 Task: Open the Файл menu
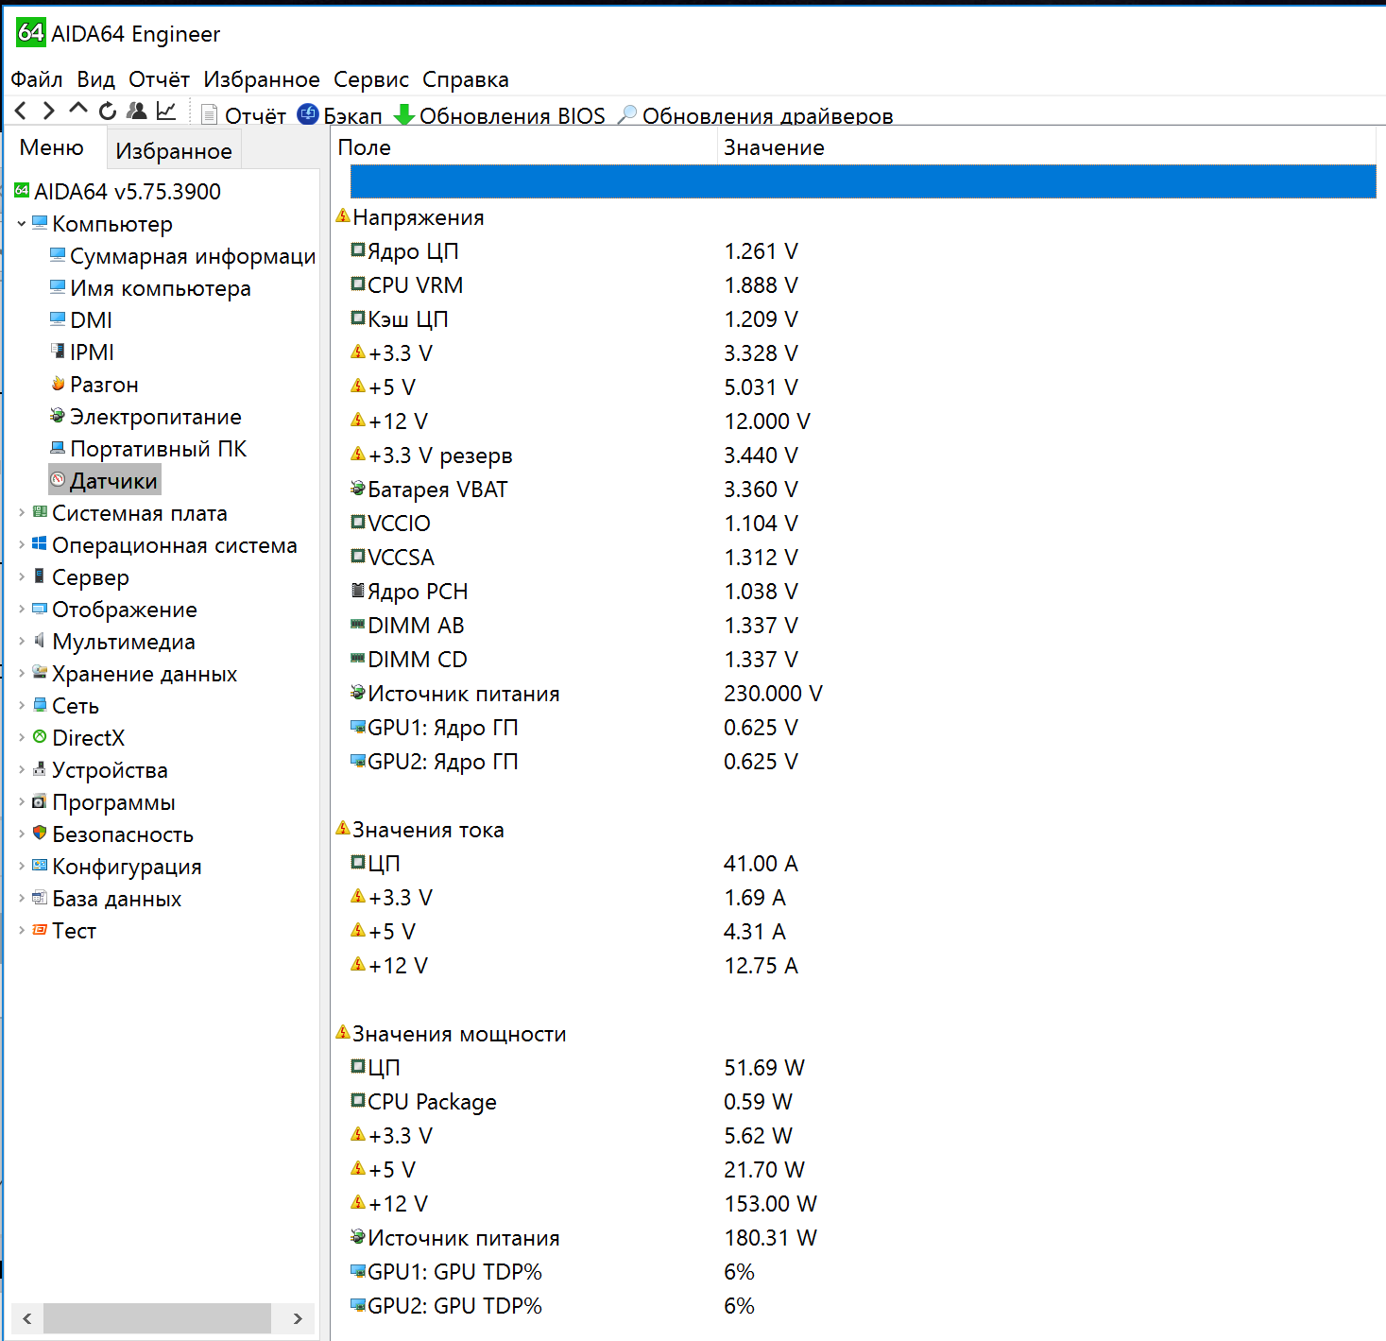(37, 79)
